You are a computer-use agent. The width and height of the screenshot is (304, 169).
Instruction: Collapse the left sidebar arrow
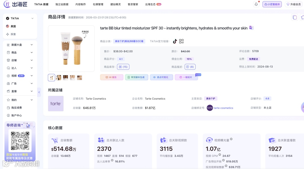[x=39, y=92]
